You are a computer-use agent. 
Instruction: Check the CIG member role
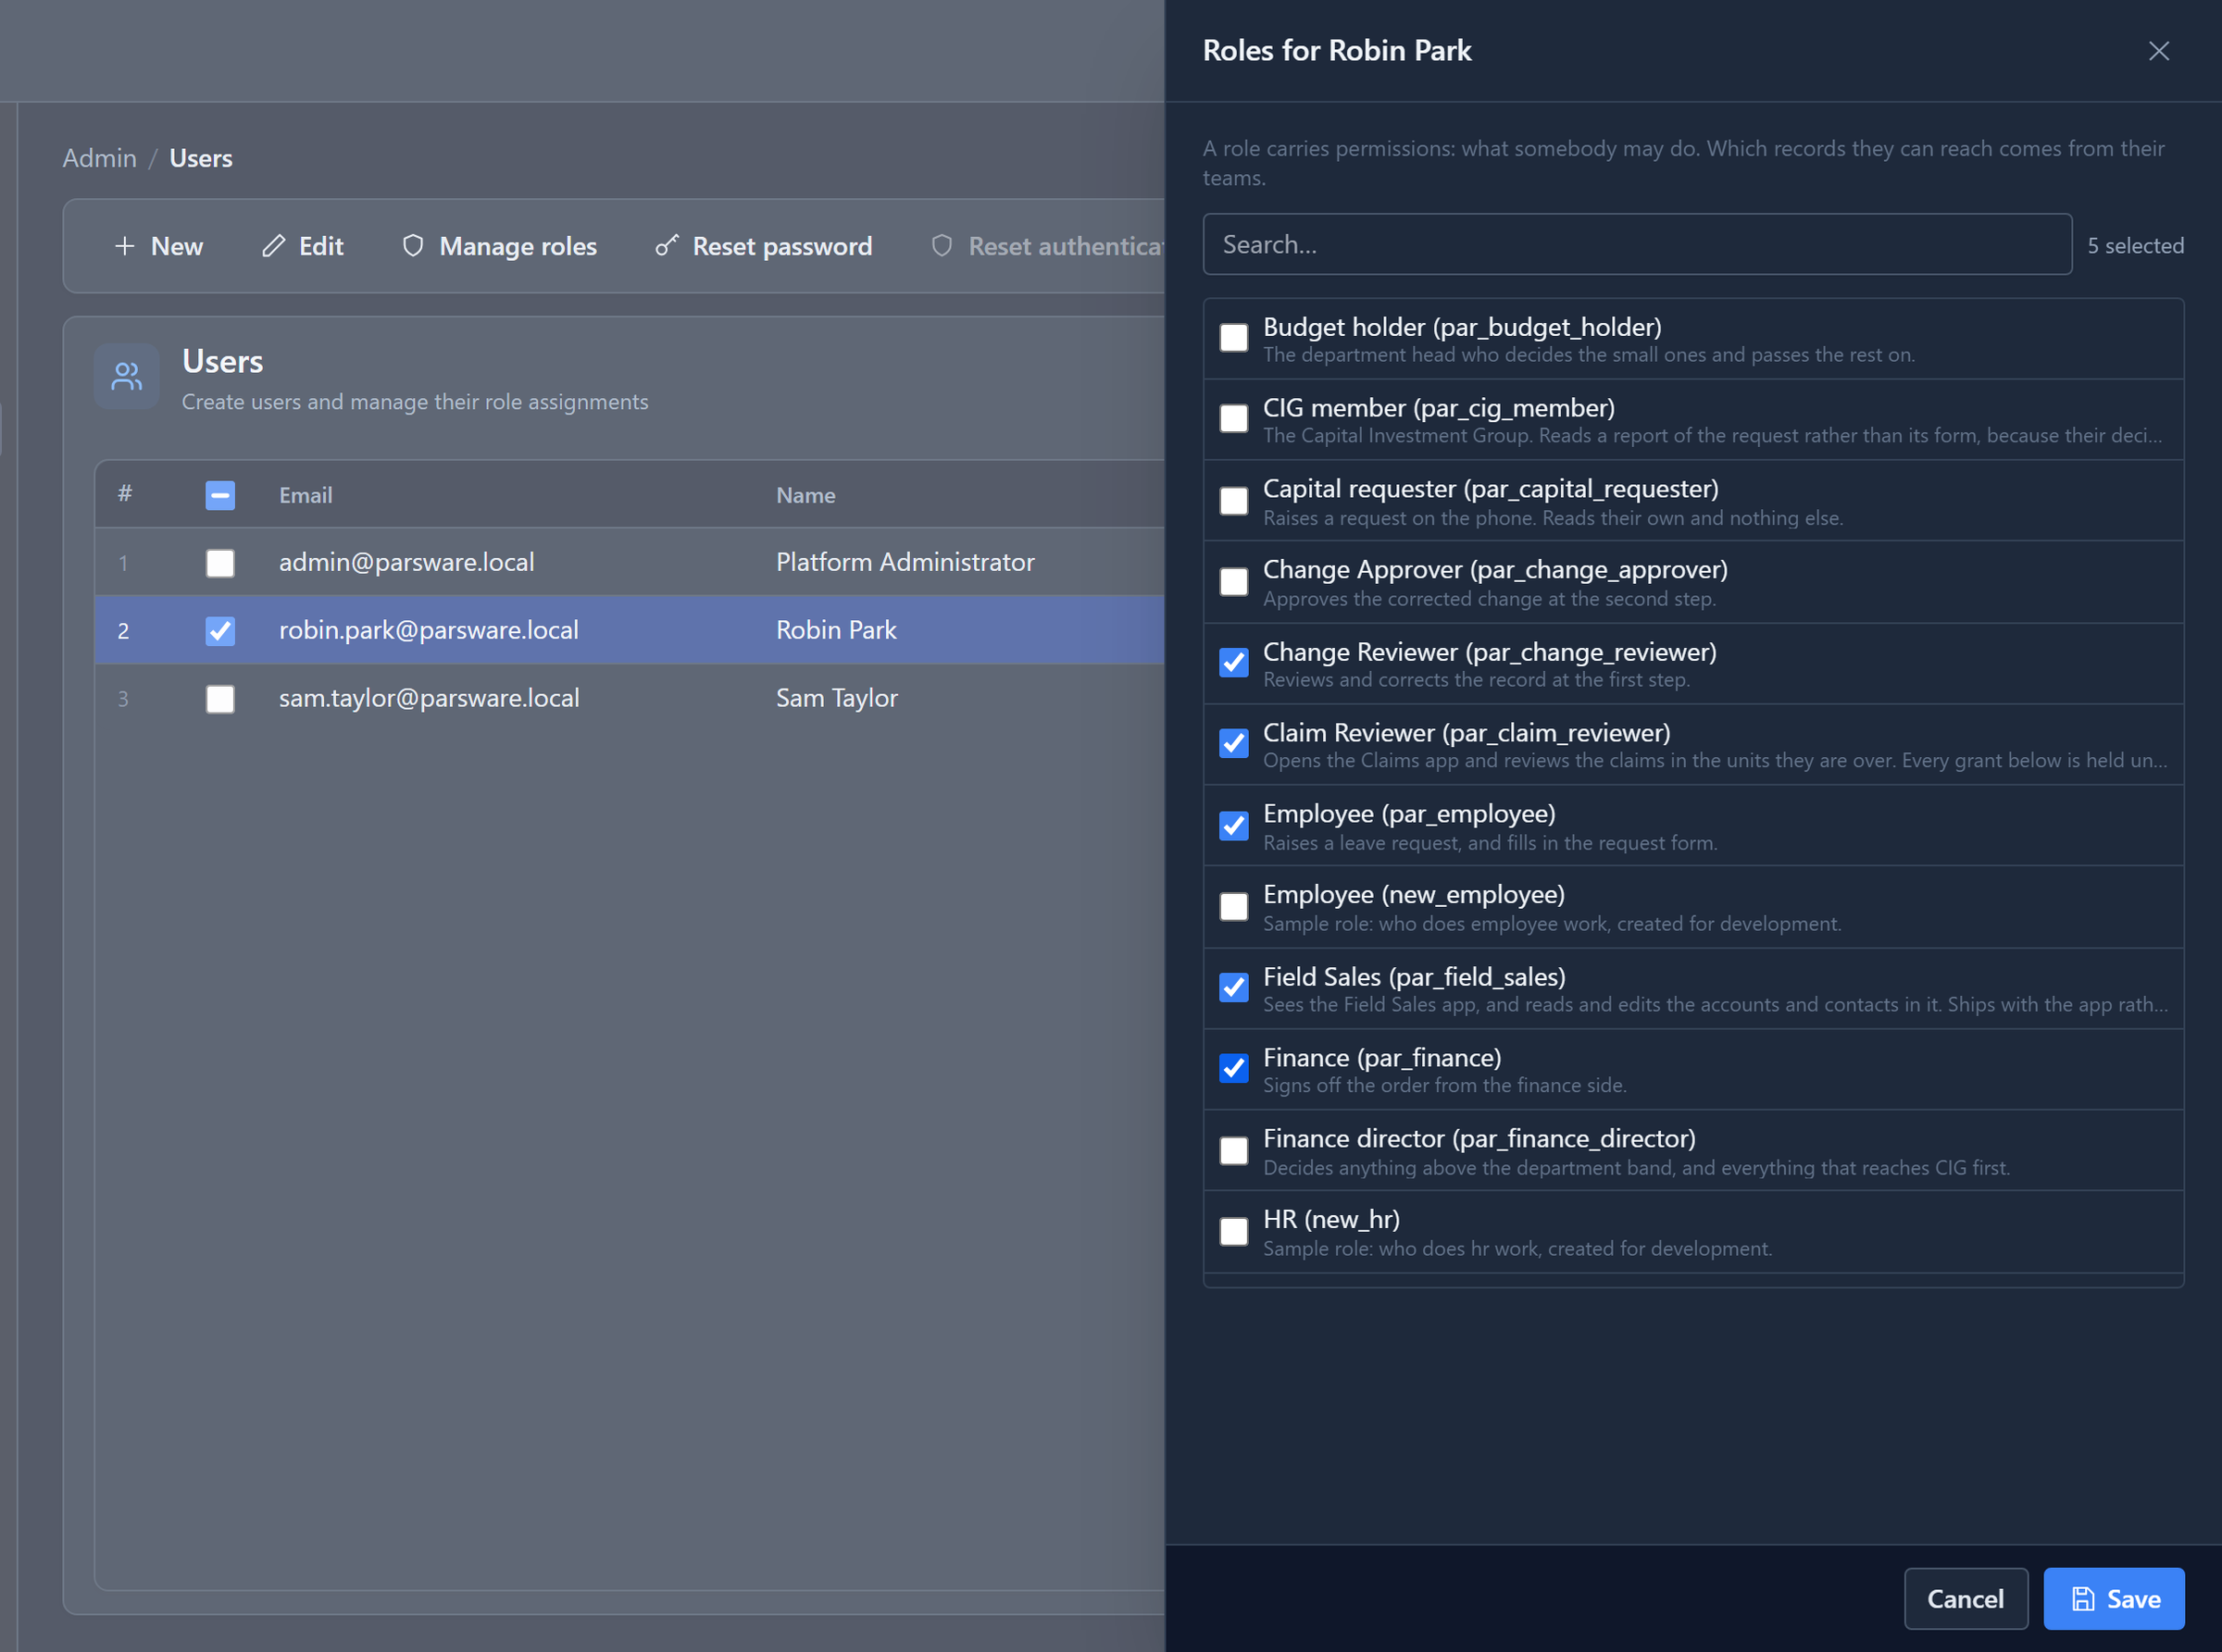[1233, 419]
